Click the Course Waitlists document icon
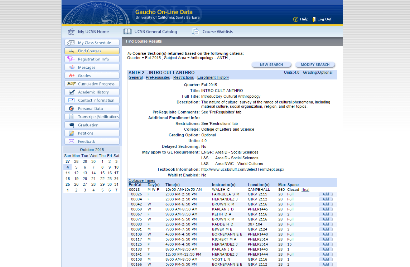This screenshot has width=410, height=267. 195,31
